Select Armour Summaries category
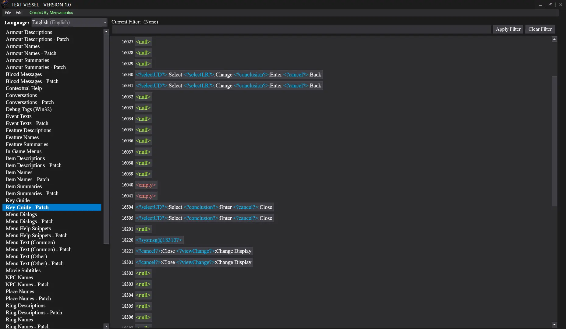 point(27,60)
